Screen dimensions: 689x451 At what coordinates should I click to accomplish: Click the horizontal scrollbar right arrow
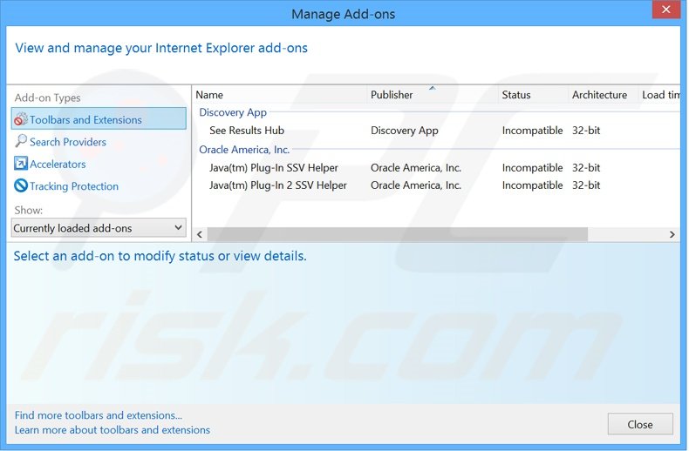[672, 234]
